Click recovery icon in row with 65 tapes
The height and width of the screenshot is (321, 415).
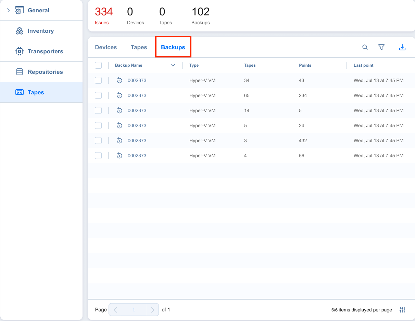click(x=120, y=95)
